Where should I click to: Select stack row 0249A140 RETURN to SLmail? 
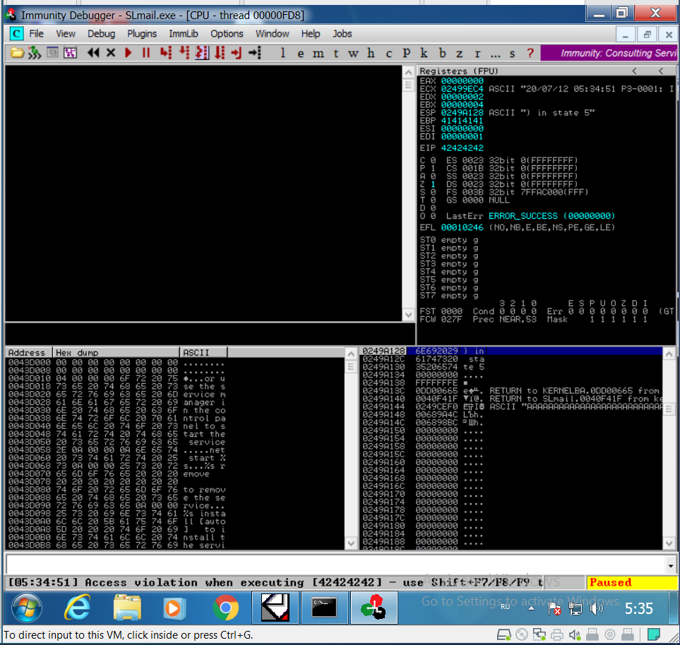coord(511,398)
